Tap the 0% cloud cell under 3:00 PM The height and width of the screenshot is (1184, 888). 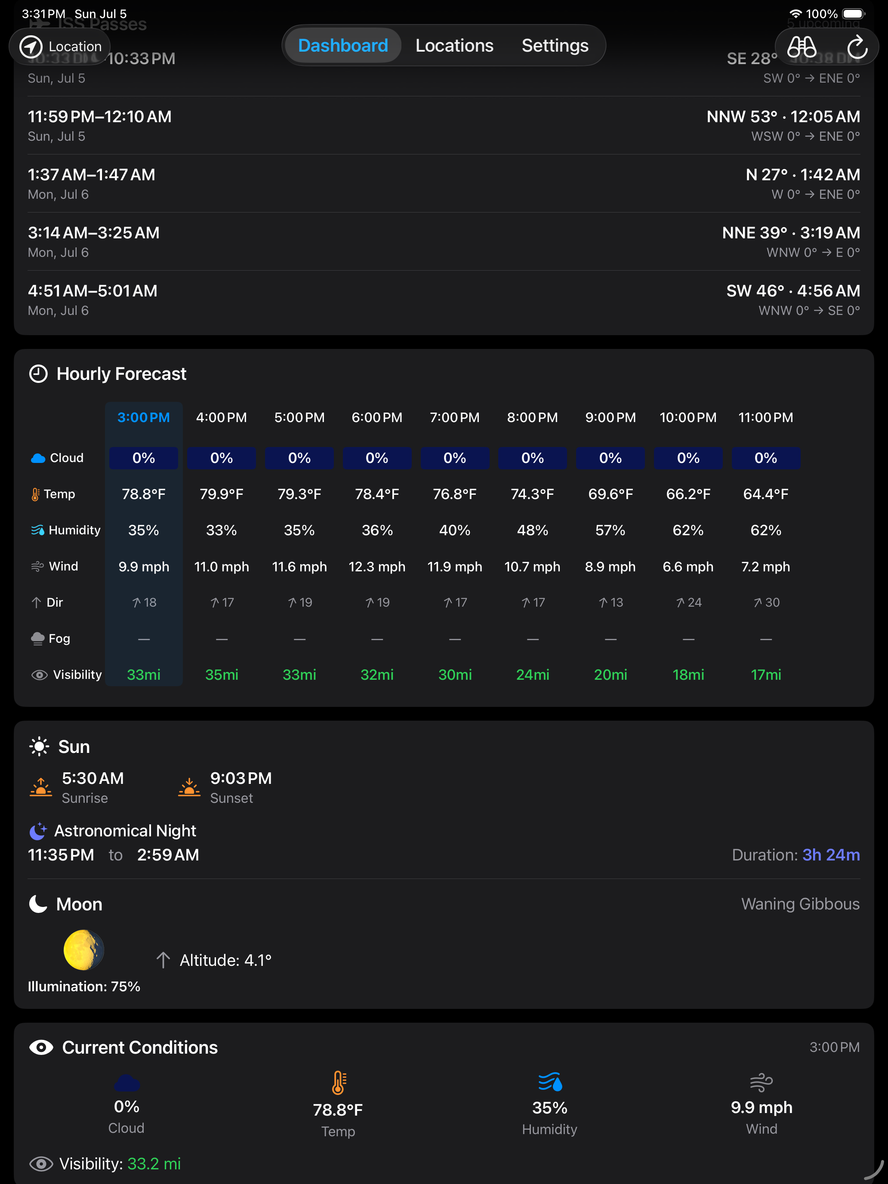click(143, 458)
